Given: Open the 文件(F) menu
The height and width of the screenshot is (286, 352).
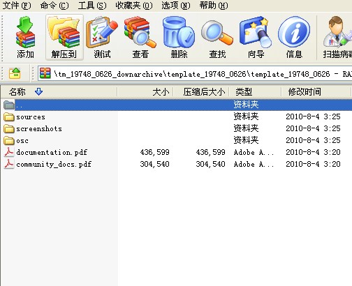Looking at the screenshot, I should pyautogui.click(x=17, y=6).
